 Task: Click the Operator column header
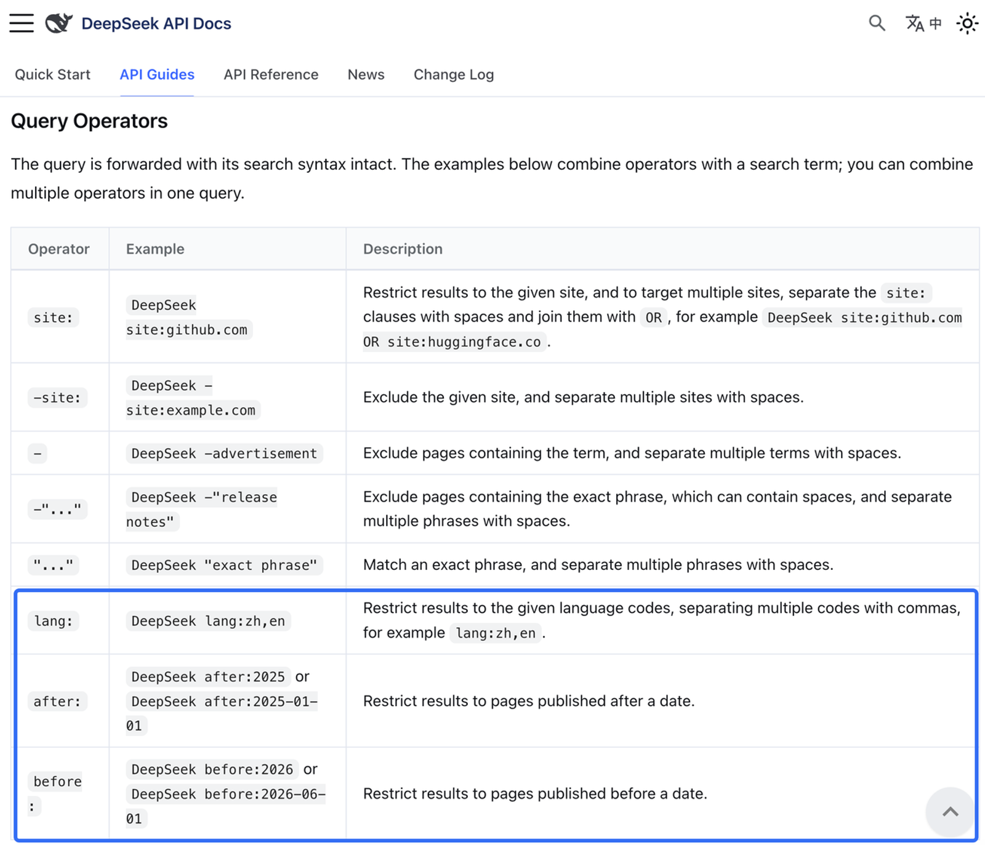[x=59, y=249]
